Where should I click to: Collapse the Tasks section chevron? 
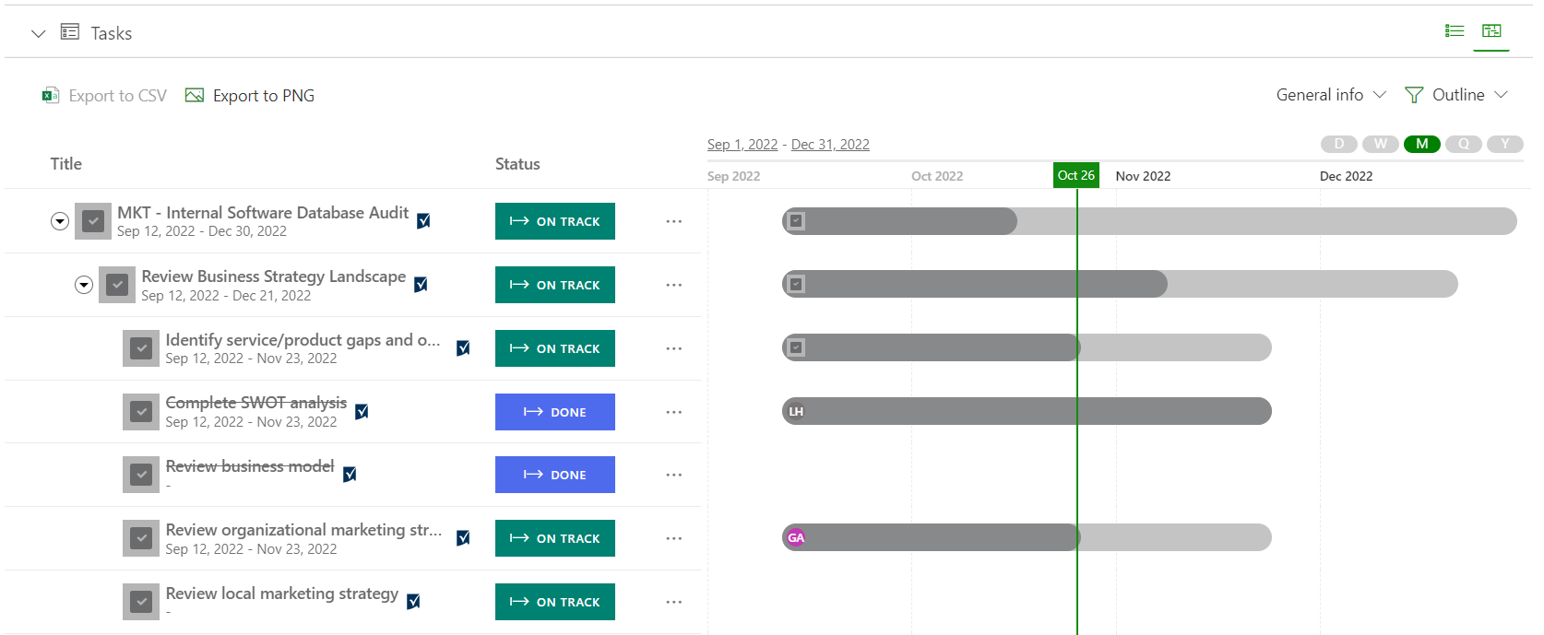[38, 34]
